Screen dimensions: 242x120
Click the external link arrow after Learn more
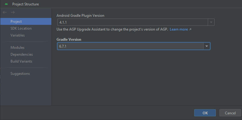(x=190, y=29)
